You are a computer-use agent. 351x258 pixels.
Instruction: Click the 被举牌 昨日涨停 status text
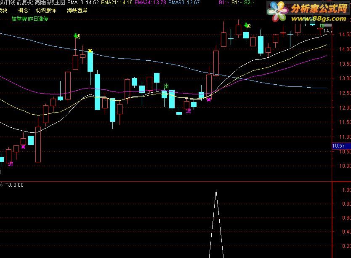(x=30, y=19)
